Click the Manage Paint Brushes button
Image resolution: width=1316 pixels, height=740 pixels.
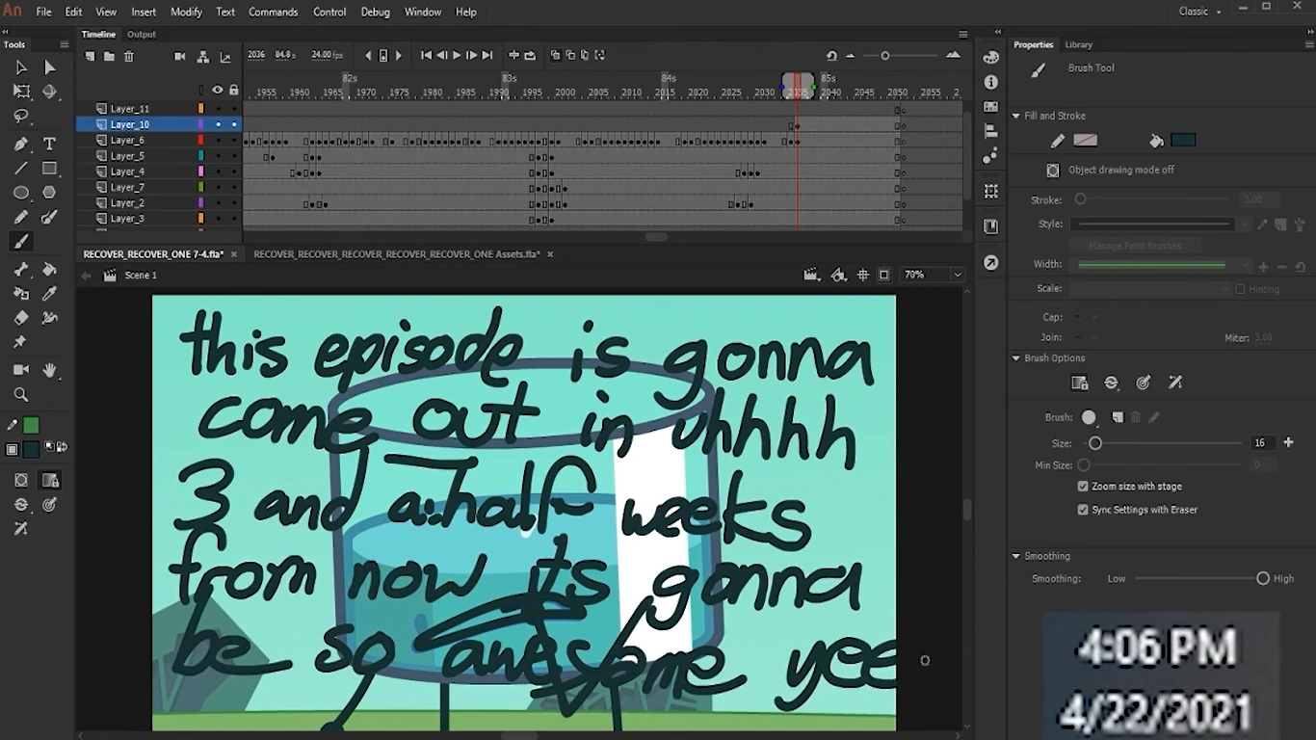point(1135,246)
